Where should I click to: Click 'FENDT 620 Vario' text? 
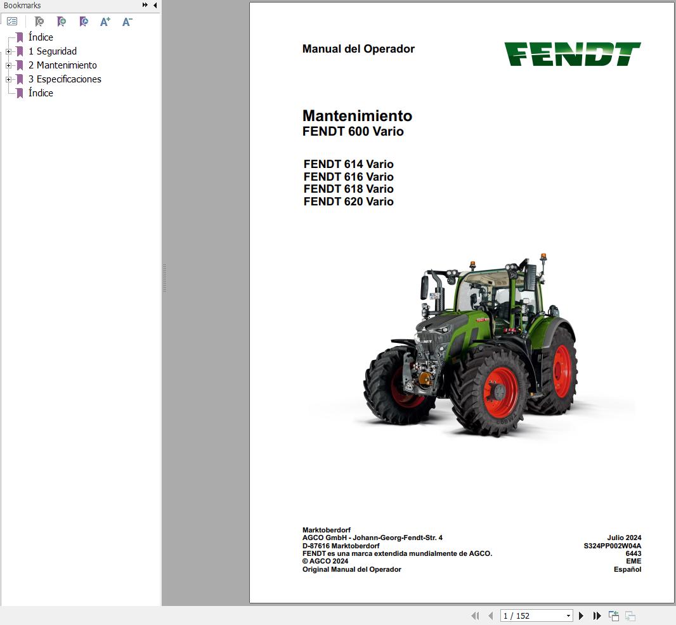pyautogui.click(x=348, y=202)
